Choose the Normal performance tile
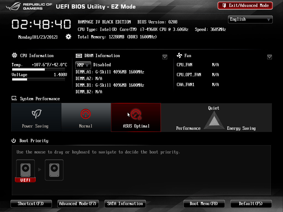283x212 pixels. (86, 117)
